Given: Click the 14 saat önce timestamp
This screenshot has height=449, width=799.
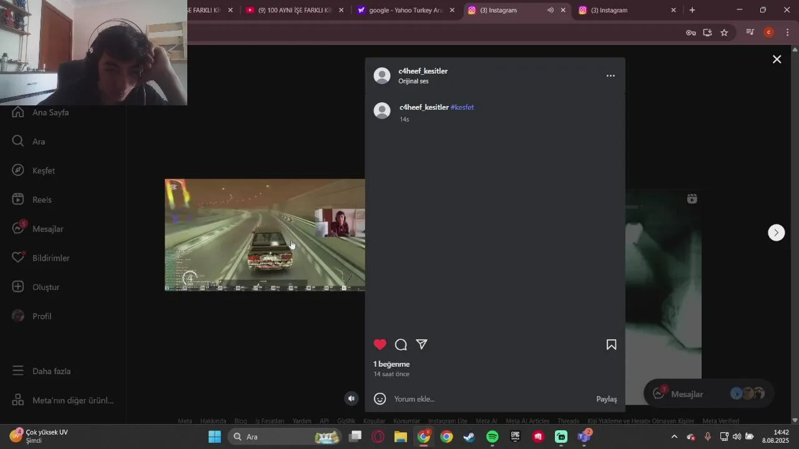Looking at the screenshot, I should coord(391,374).
